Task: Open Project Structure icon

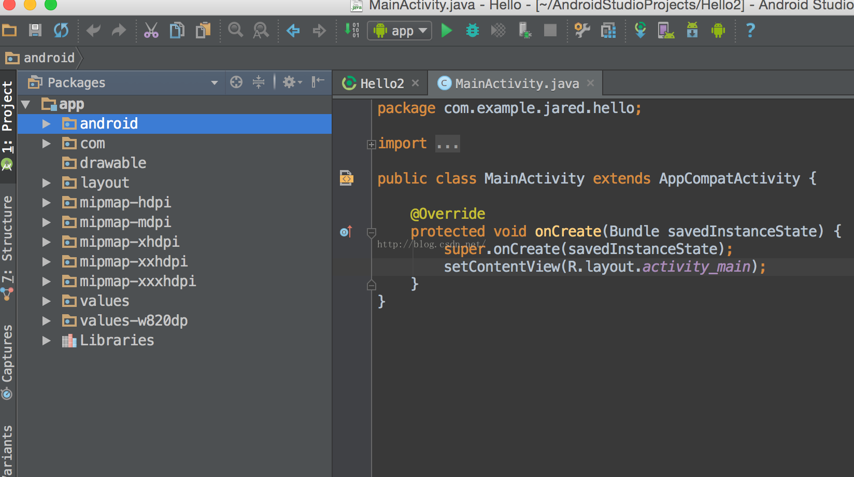Action: (x=608, y=31)
